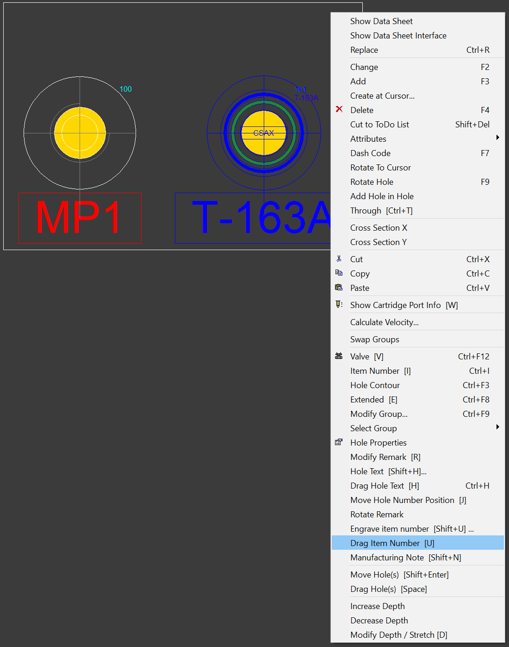Select Create at Cursor...
509x647 pixels.
418,96
